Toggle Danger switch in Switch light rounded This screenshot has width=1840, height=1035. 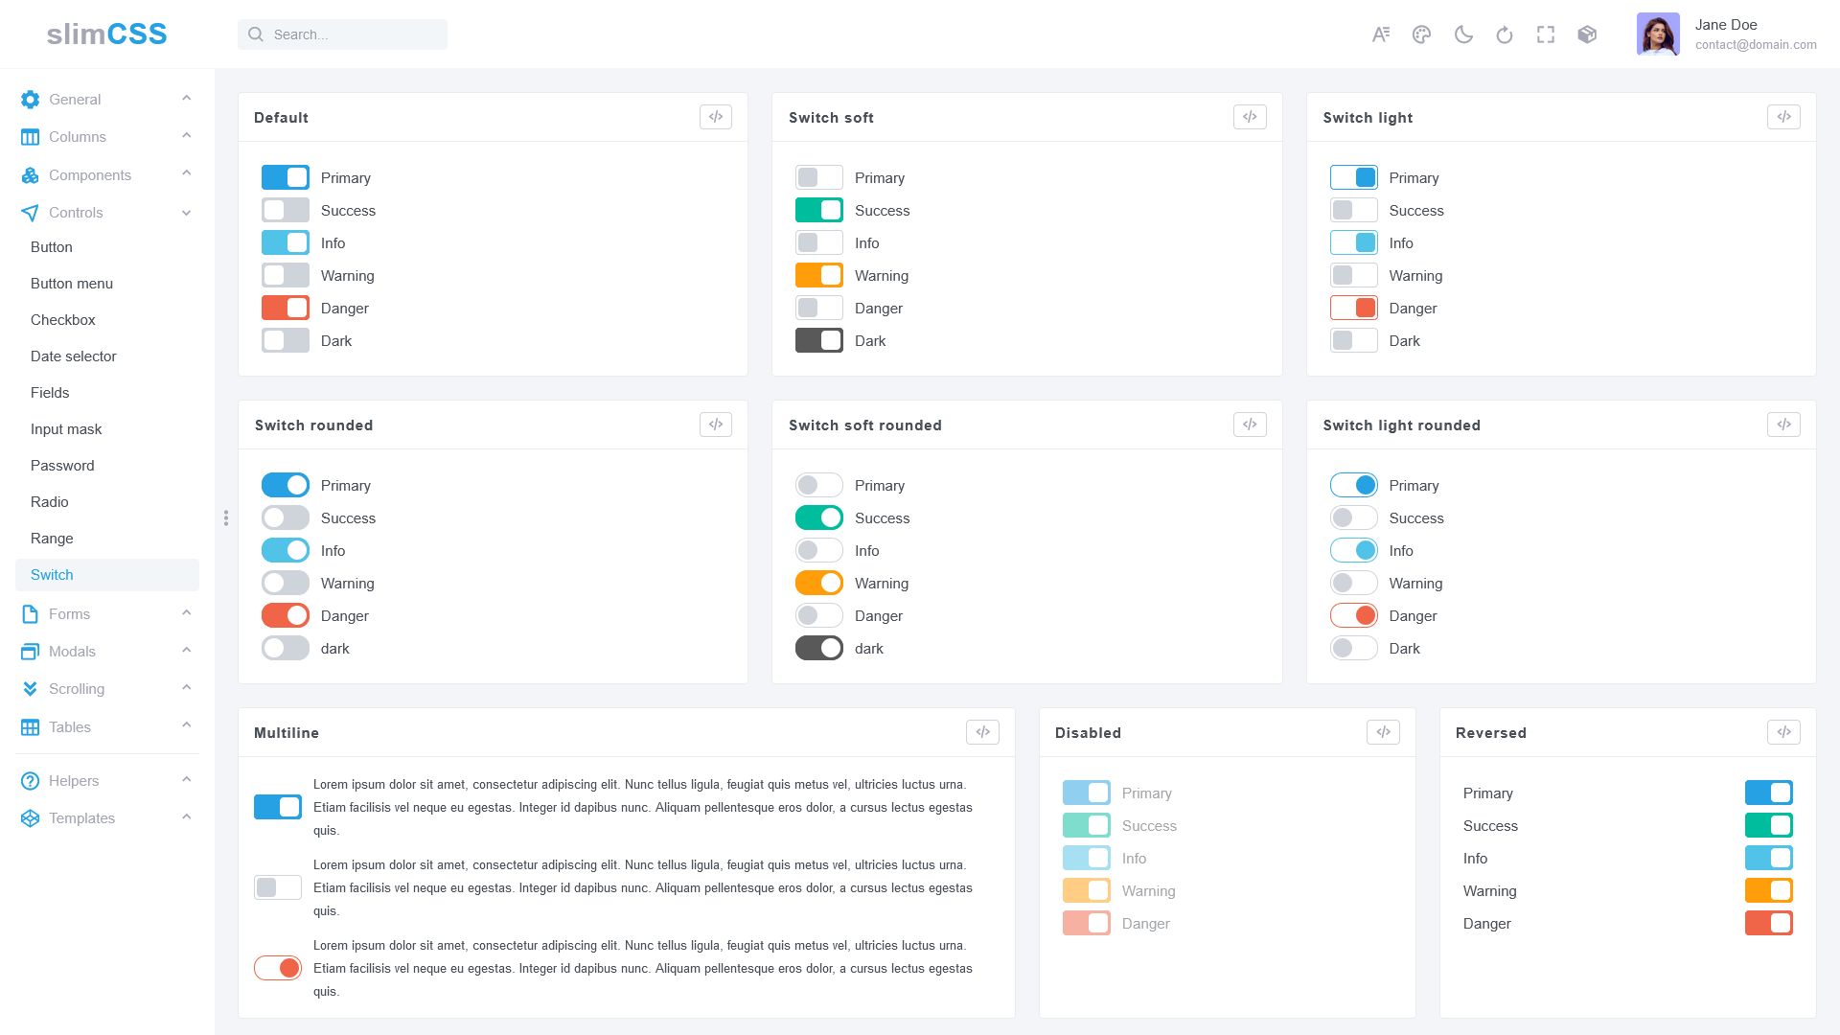(x=1353, y=616)
